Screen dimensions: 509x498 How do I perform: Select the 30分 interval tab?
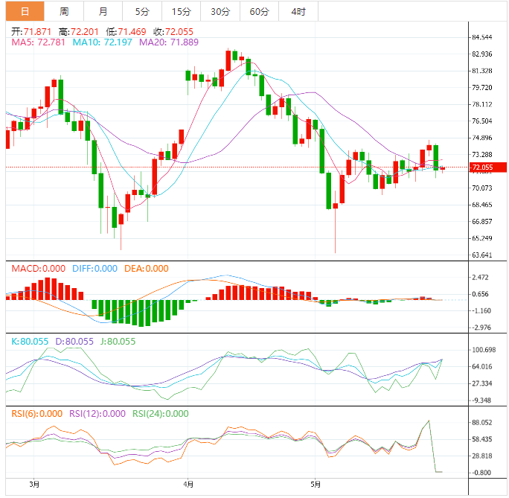click(220, 11)
